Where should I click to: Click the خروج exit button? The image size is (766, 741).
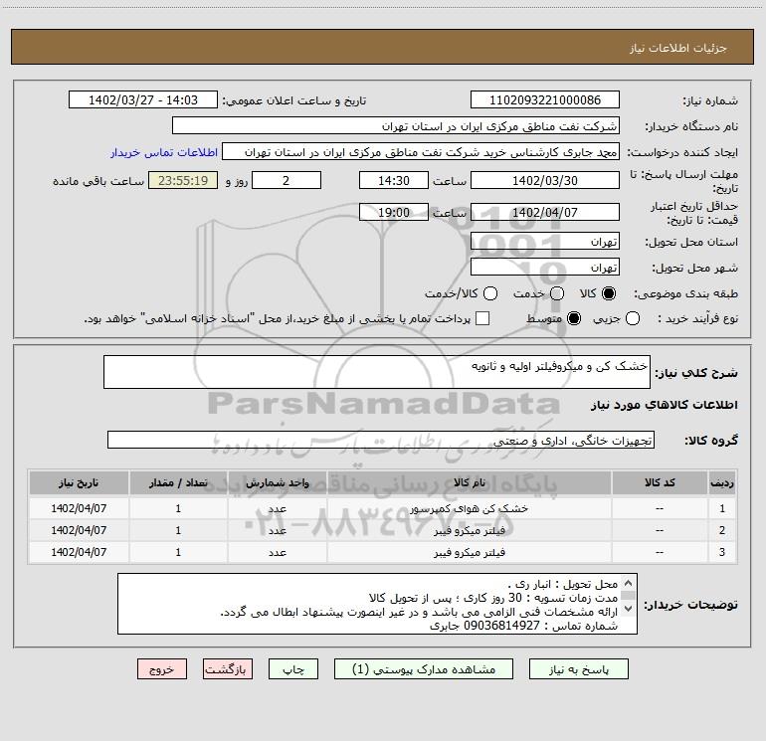[162, 669]
